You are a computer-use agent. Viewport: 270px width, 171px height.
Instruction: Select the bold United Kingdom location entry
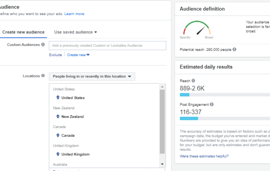[x=75, y=154]
